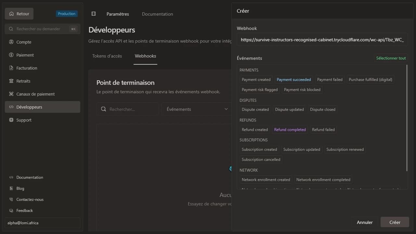
Task: Open Documentation in top navigation
Action: tap(157, 14)
